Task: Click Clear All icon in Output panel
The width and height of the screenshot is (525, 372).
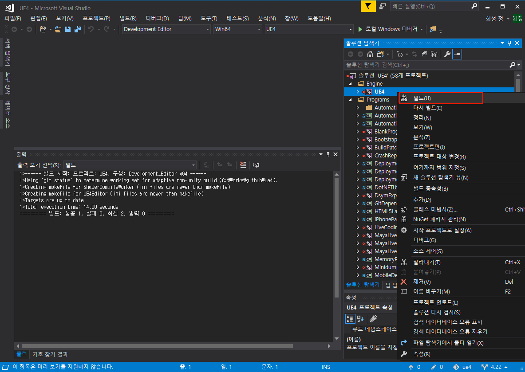Action: 243,165
